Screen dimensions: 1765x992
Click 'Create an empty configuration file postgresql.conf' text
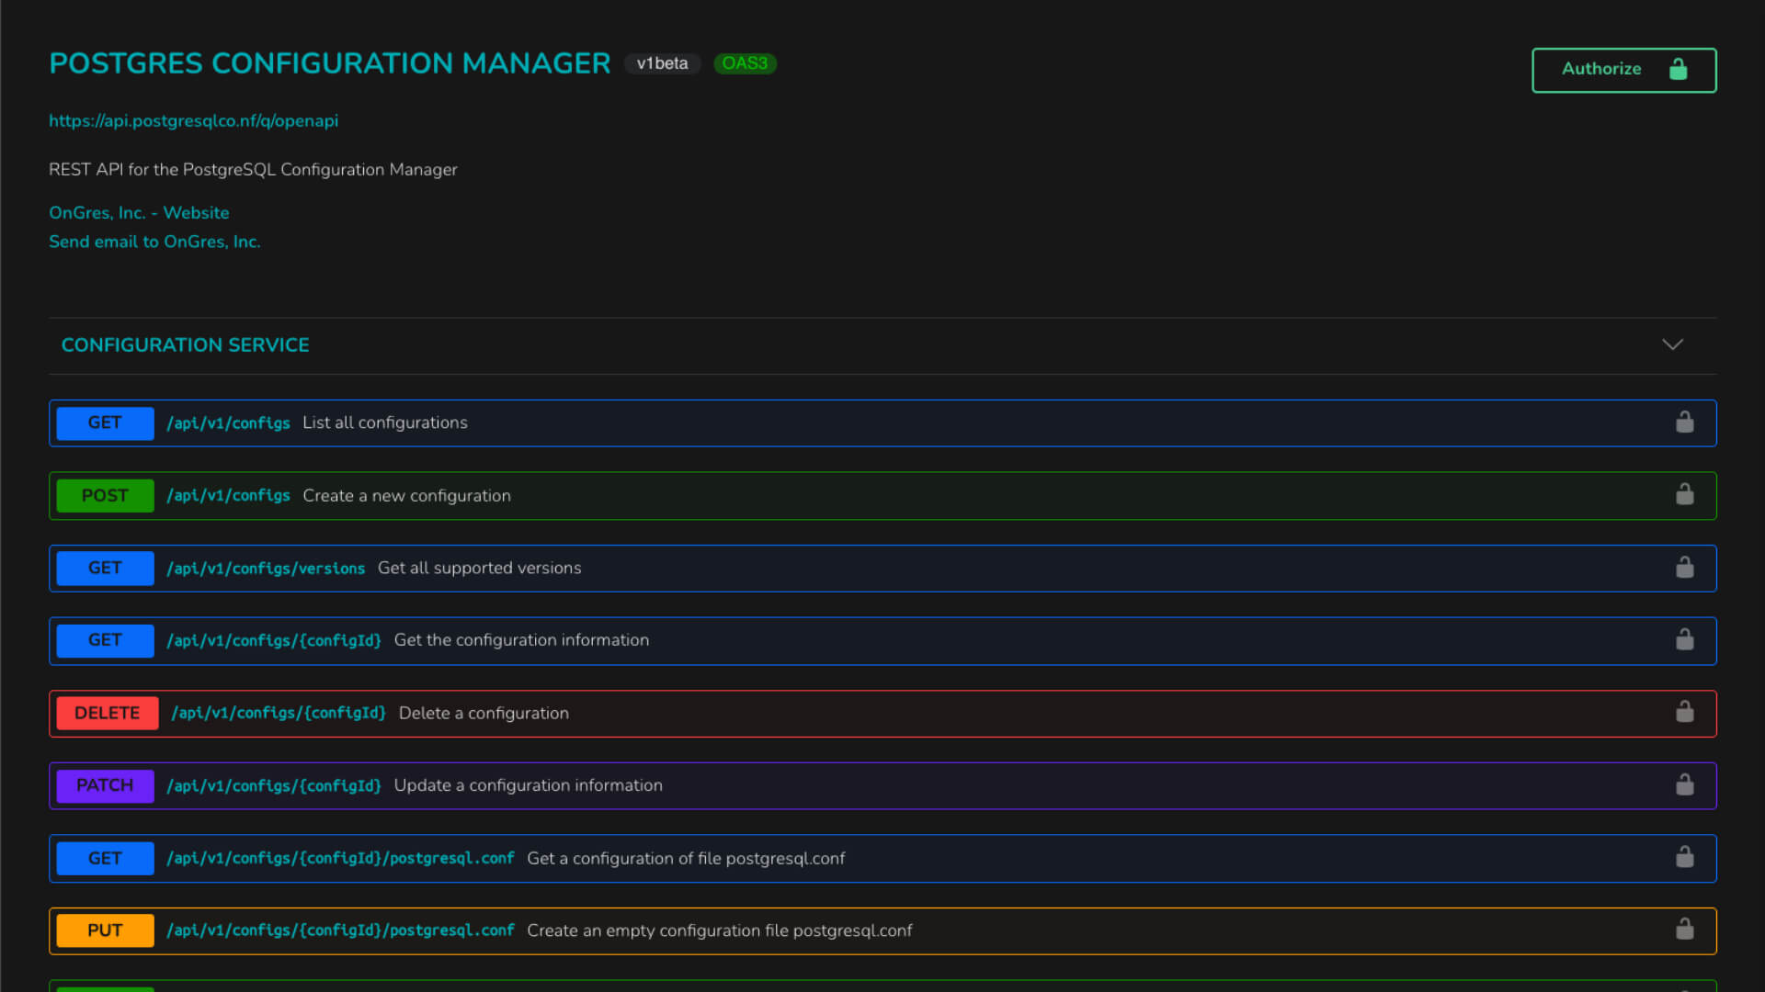[x=720, y=930]
